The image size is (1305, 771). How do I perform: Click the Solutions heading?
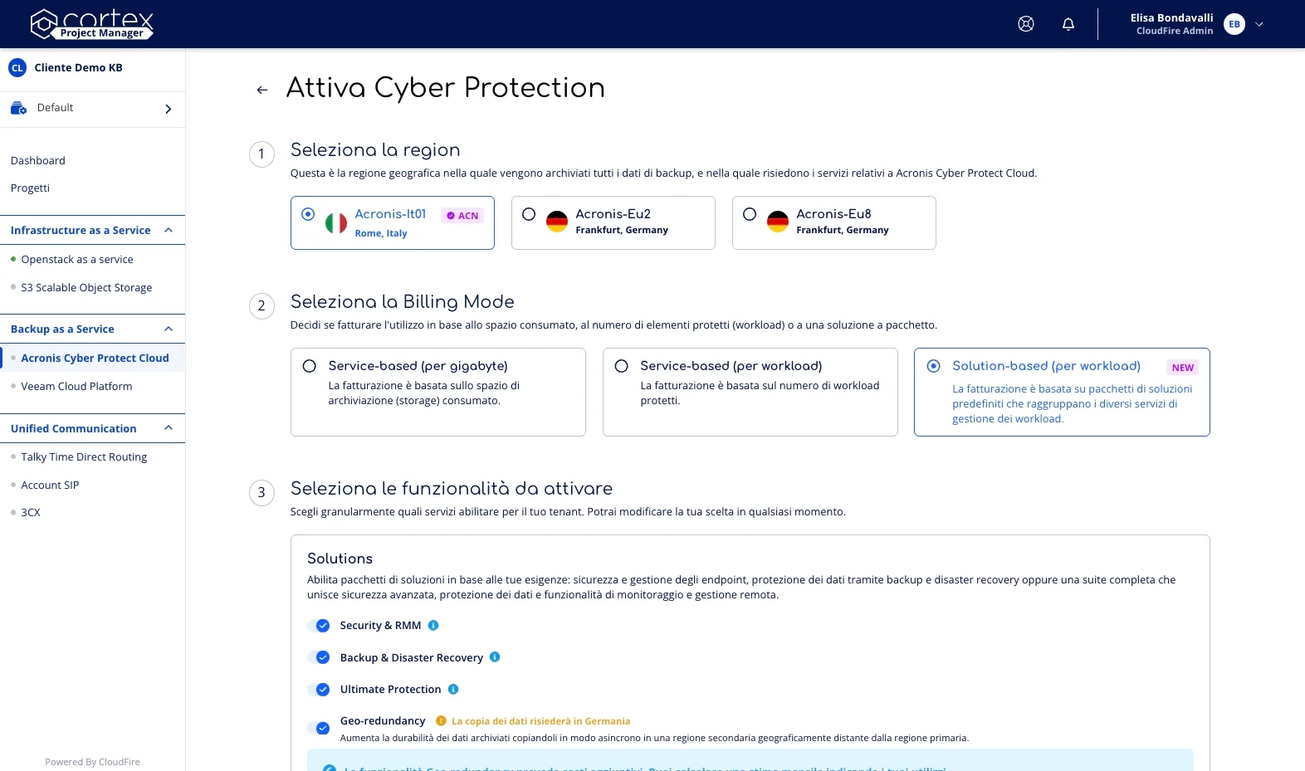pos(340,559)
